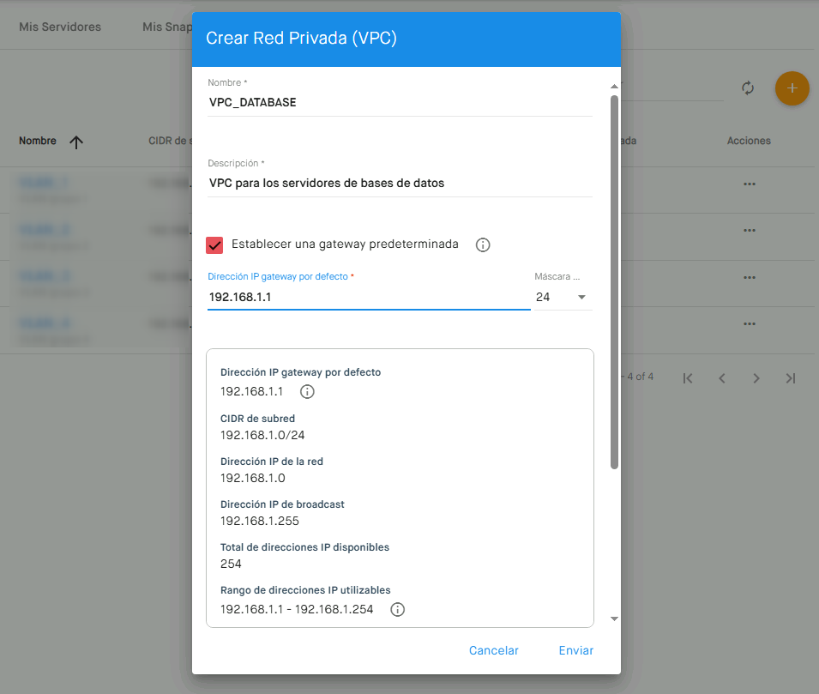Open the Máscara dropdown showing 24

click(x=563, y=297)
